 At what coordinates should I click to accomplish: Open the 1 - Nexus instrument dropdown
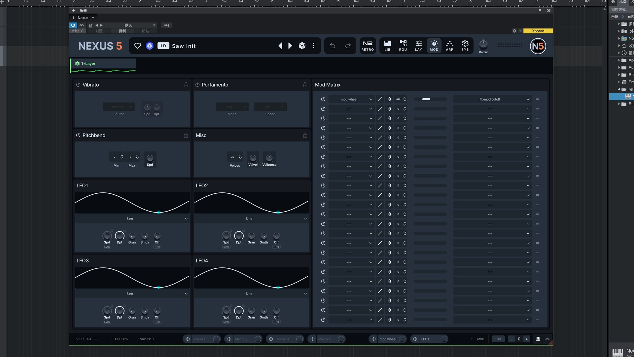pos(83,18)
